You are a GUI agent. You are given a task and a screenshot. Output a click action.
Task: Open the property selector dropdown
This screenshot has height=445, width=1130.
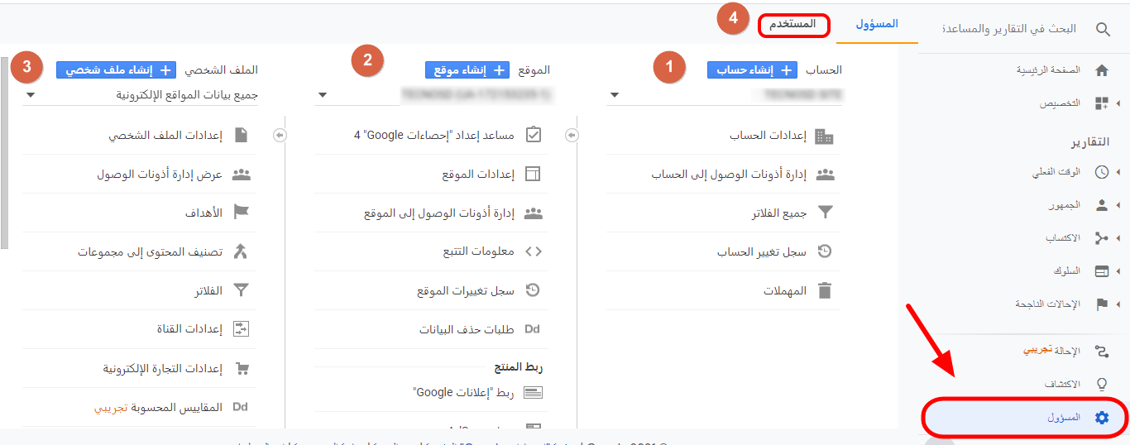tap(432, 95)
